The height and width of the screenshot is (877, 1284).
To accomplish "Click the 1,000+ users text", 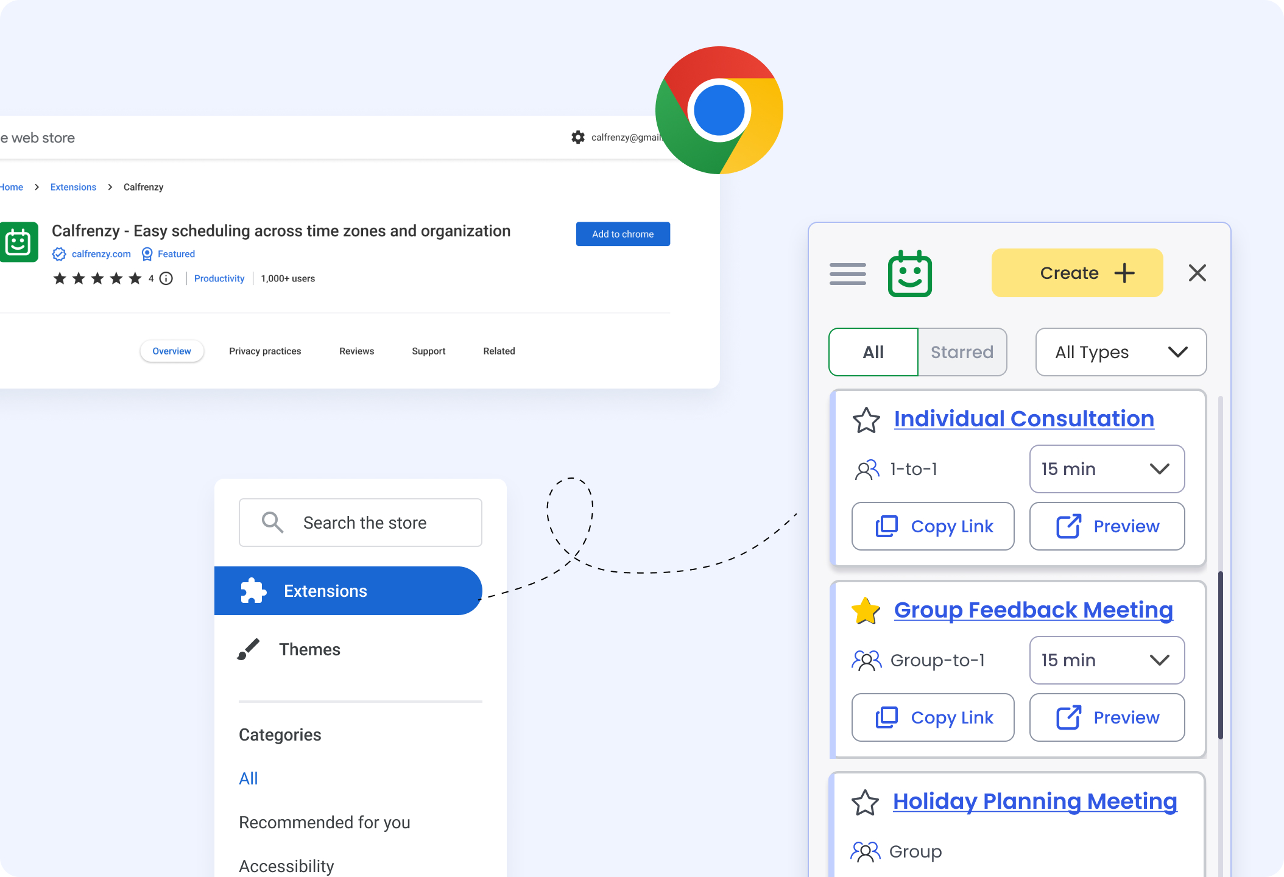I will (287, 278).
